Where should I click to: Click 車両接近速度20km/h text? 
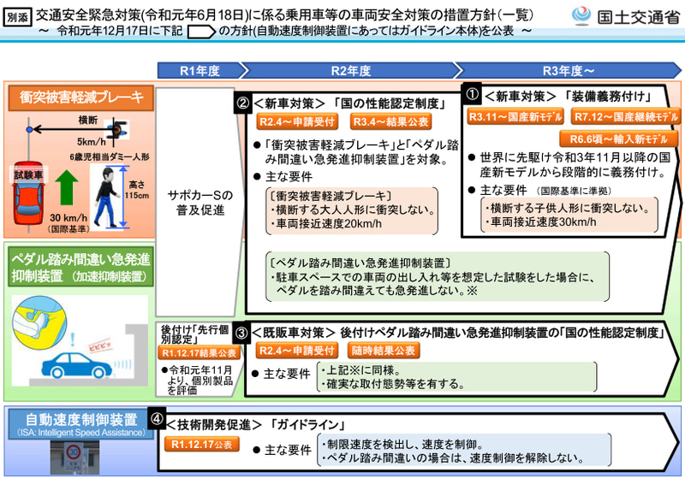click(325, 224)
